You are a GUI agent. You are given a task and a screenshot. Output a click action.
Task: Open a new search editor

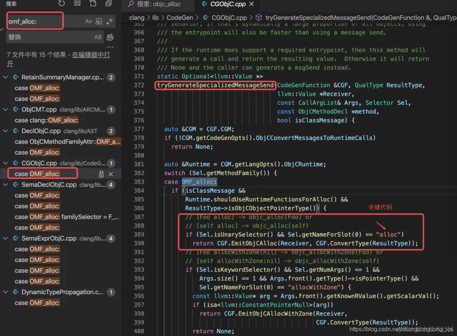pyautogui.click(x=93, y=4)
